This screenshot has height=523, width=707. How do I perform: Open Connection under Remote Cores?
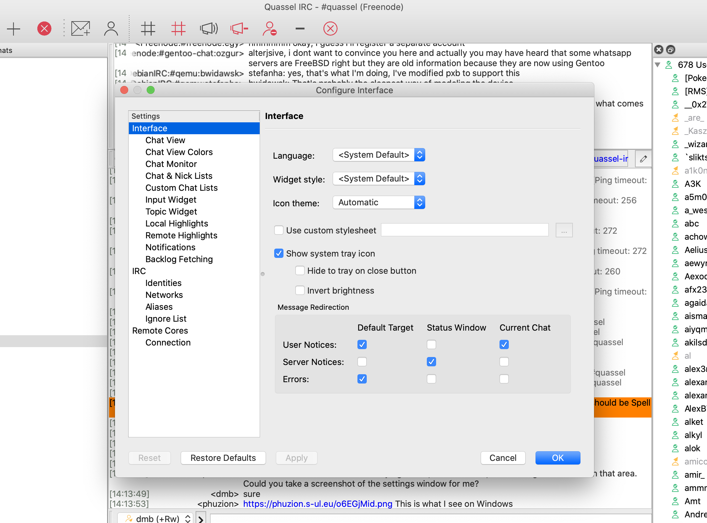(x=168, y=342)
